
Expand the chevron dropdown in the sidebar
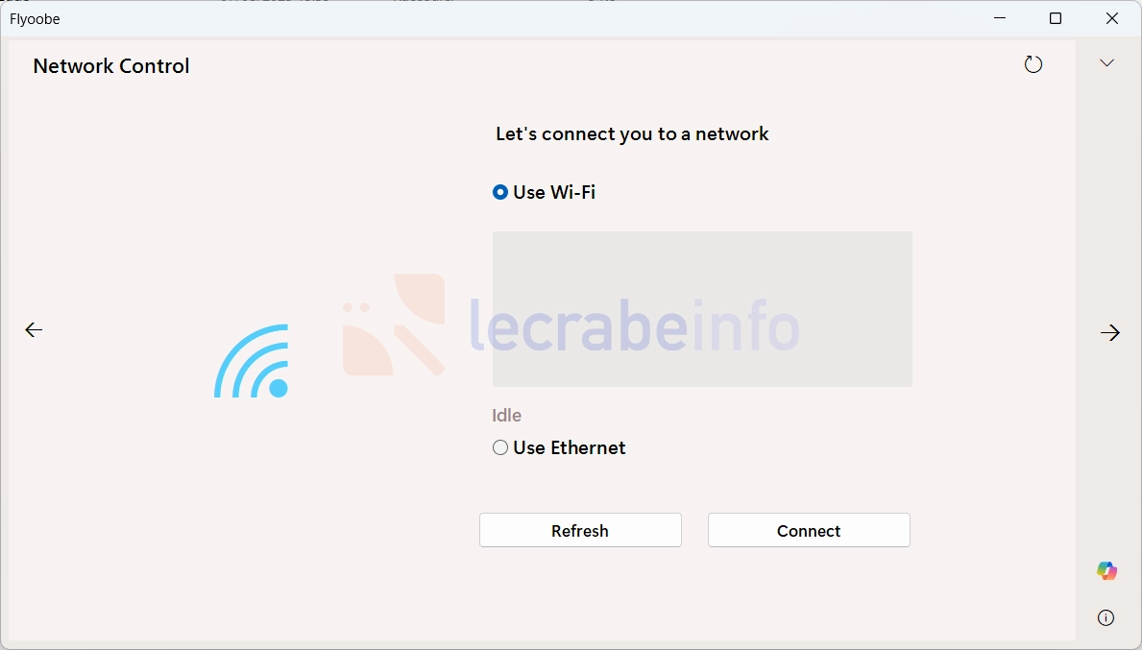pyautogui.click(x=1107, y=63)
